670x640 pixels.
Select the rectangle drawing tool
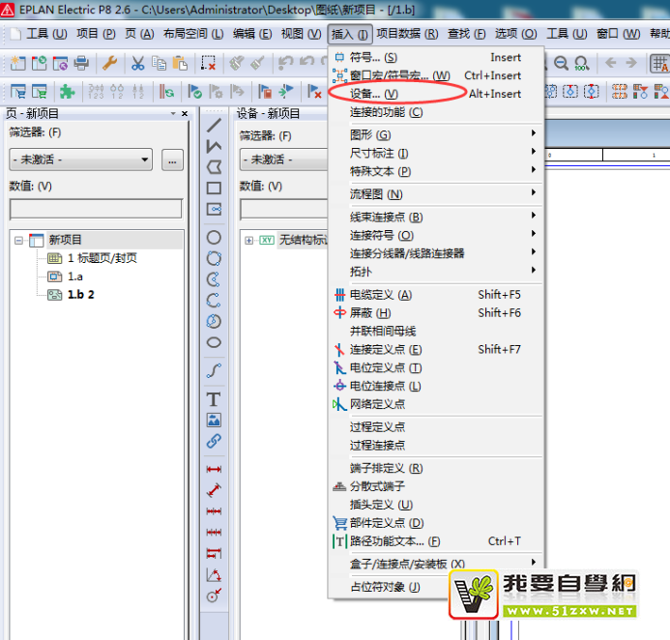214,188
